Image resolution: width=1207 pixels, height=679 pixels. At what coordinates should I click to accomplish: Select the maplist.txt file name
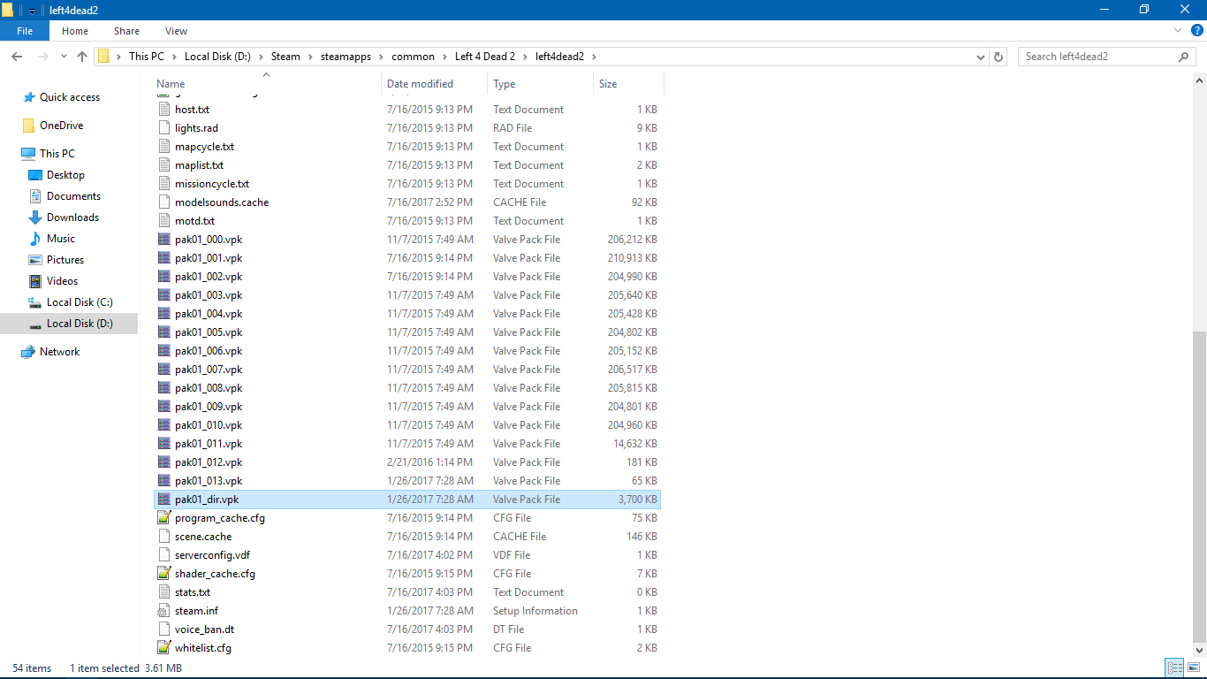[x=200, y=165]
